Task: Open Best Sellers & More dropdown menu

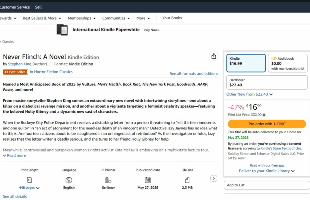Action: [x=42, y=18]
